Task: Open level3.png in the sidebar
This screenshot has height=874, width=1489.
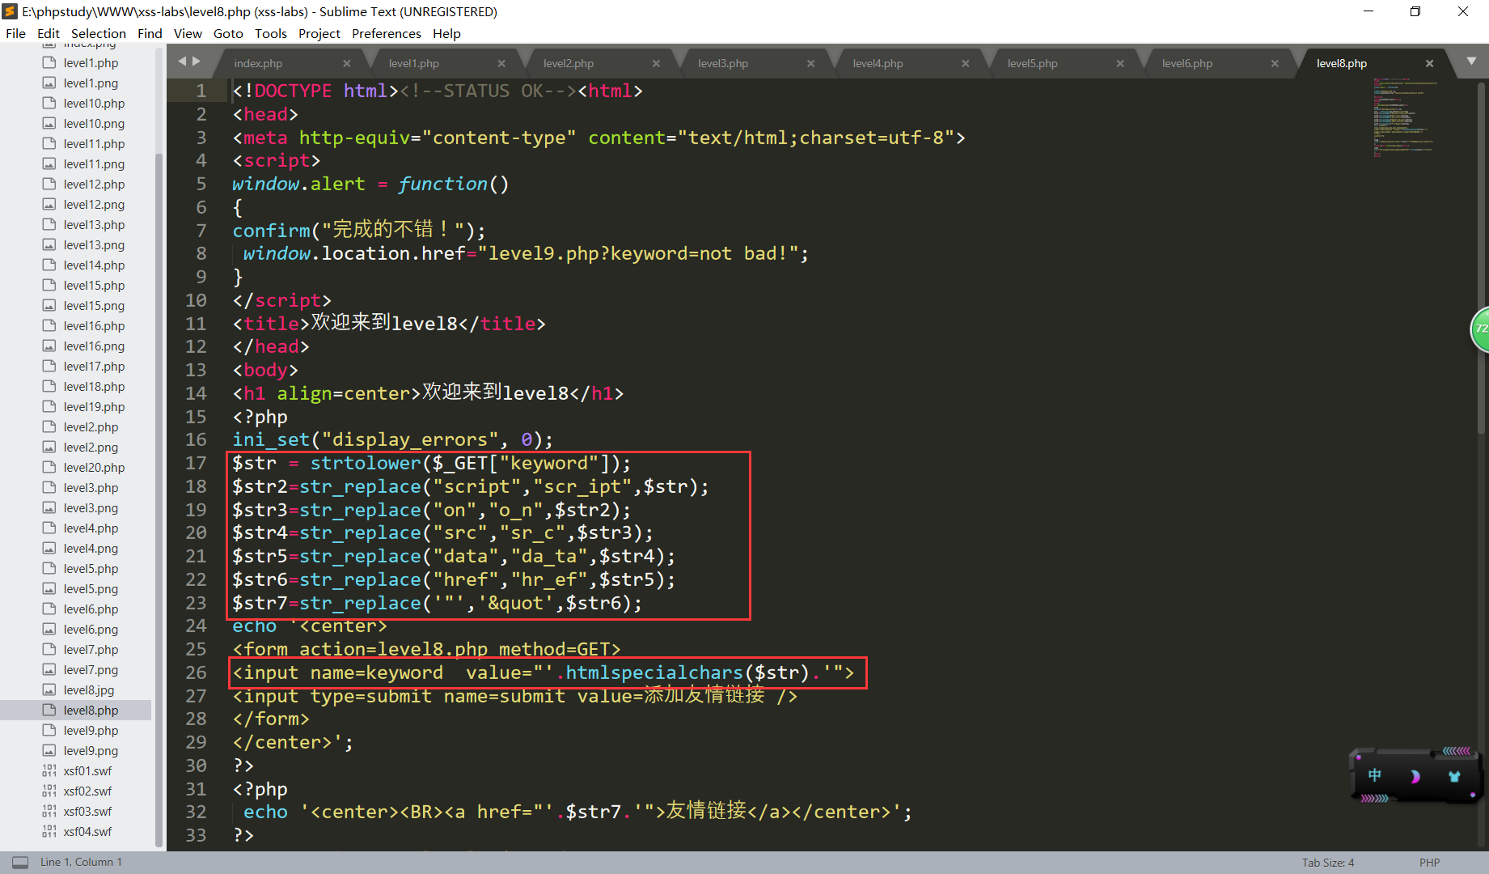Action: pos(91,507)
